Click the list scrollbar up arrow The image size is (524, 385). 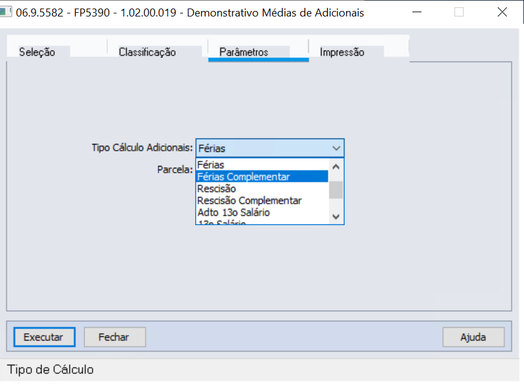[x=336, y=167]
